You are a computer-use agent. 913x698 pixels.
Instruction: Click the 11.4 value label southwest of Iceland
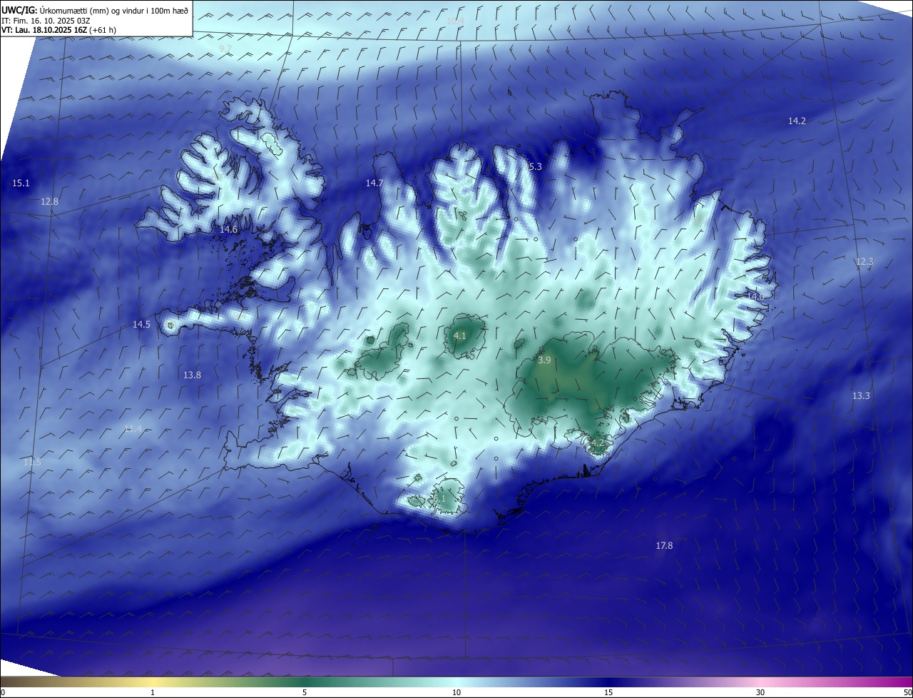(133, 429)
